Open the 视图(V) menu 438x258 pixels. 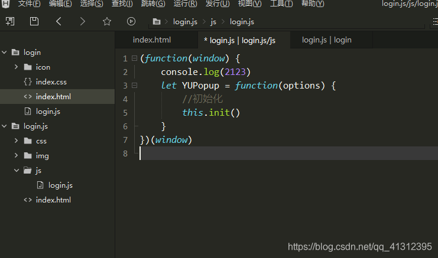tap(249, 4)
